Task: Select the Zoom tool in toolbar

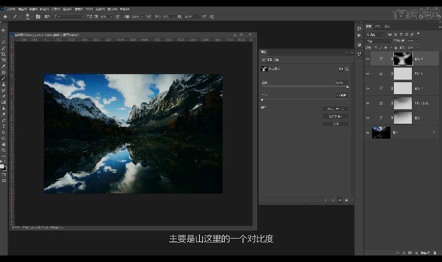Action: pyautogui.click(x=4, y=150)
